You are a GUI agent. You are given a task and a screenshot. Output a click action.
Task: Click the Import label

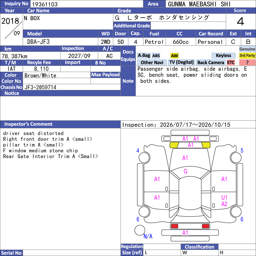click(x=73, y=62)
